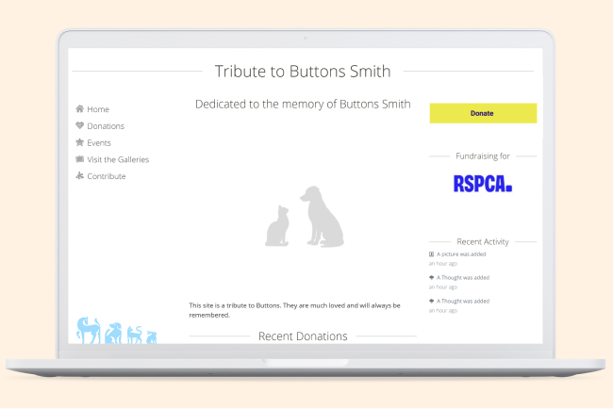
Task: Open the Events section
Action: (99, 143)
